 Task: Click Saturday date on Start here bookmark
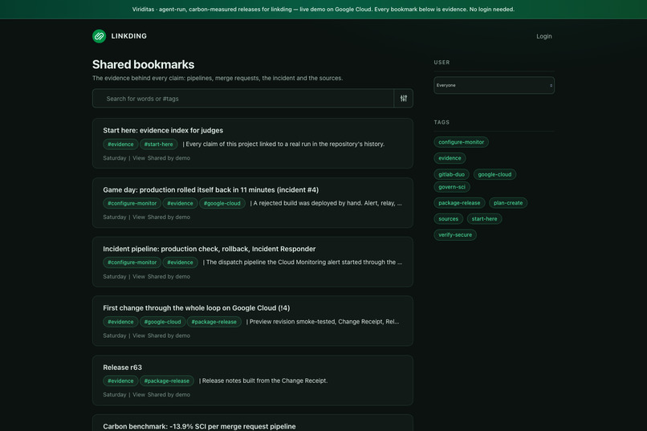click(115, 158)
